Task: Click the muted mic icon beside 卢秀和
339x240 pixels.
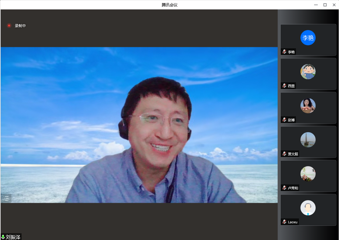Action: pyautogui.click(x=284, y=188)
